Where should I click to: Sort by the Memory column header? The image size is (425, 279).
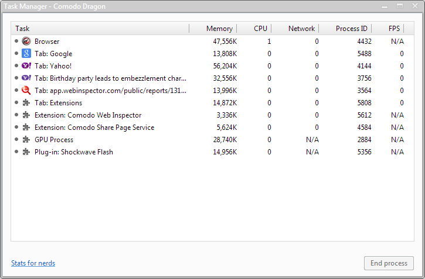pos(213,29)
